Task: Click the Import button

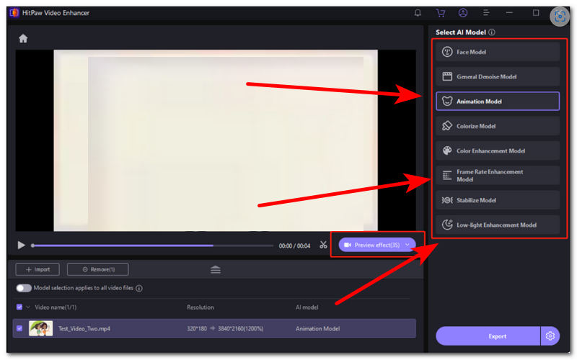Action: coord(38,269)
